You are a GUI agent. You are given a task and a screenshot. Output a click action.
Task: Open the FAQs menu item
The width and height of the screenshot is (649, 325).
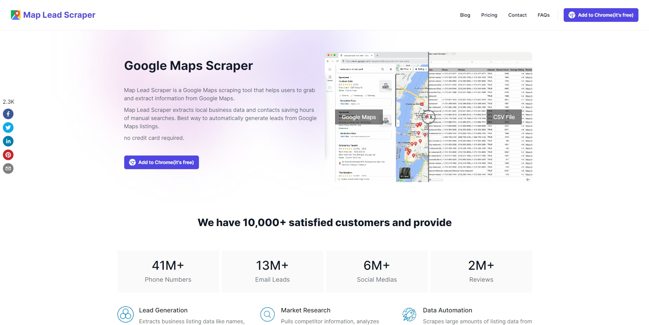tap(544, 15)
